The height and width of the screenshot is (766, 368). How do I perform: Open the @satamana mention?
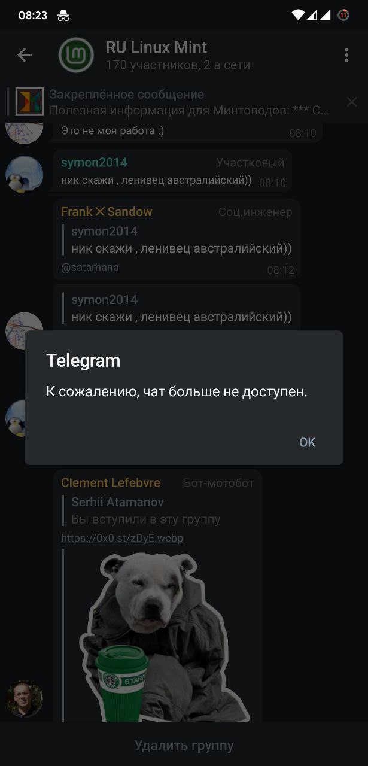pos(90,268)
